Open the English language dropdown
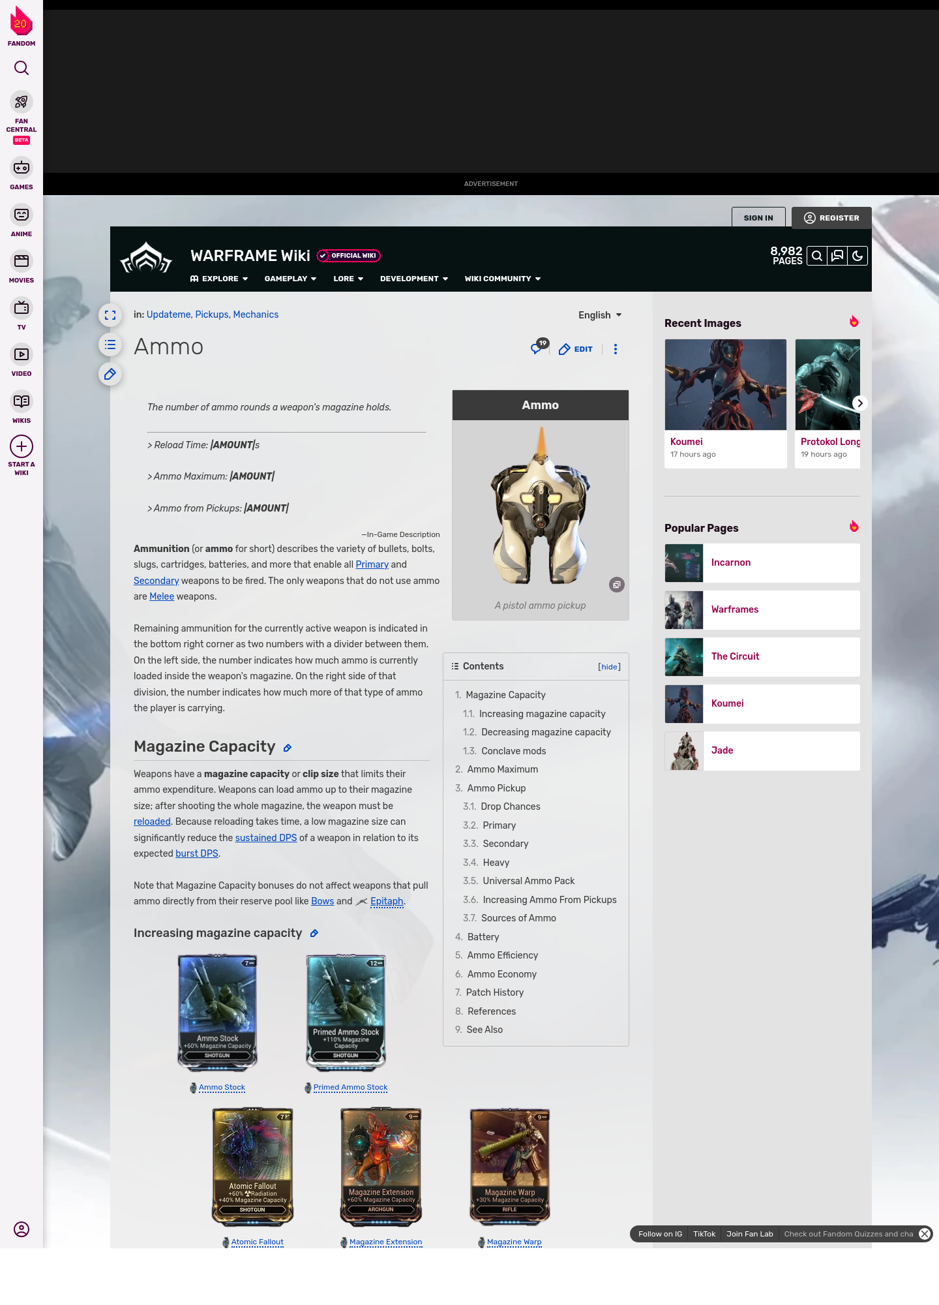The image size is (939, 1305). tap(600, 315)
